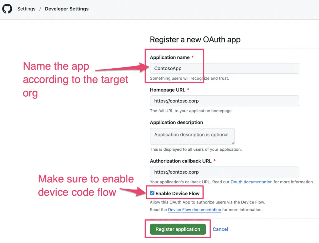
Task: Open Settings from the breadcrumb
Action: 26,9
